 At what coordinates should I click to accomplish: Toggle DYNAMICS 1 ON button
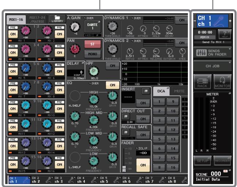[x=182, y=20]
